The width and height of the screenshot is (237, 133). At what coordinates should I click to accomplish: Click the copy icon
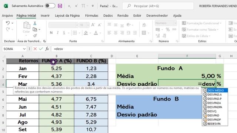coord(35,30)
